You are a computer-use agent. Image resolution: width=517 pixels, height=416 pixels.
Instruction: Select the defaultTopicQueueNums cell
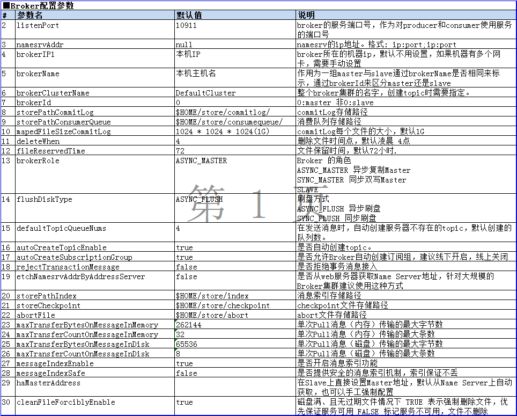tap(95, 232)
